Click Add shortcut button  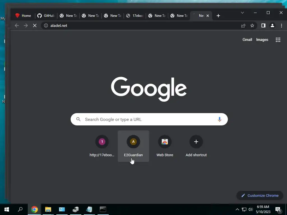196,146
